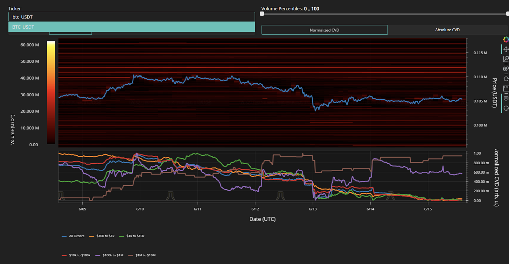Click the 60.000 M volume scale label

(30, 45)
